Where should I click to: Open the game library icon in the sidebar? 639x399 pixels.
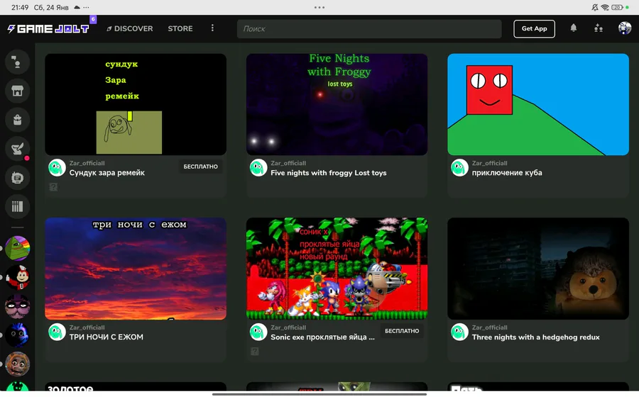17,207
